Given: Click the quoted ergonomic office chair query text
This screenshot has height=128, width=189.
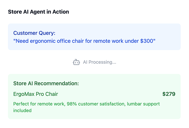Looking at the screenshot, I should click(x=84, y=41).
